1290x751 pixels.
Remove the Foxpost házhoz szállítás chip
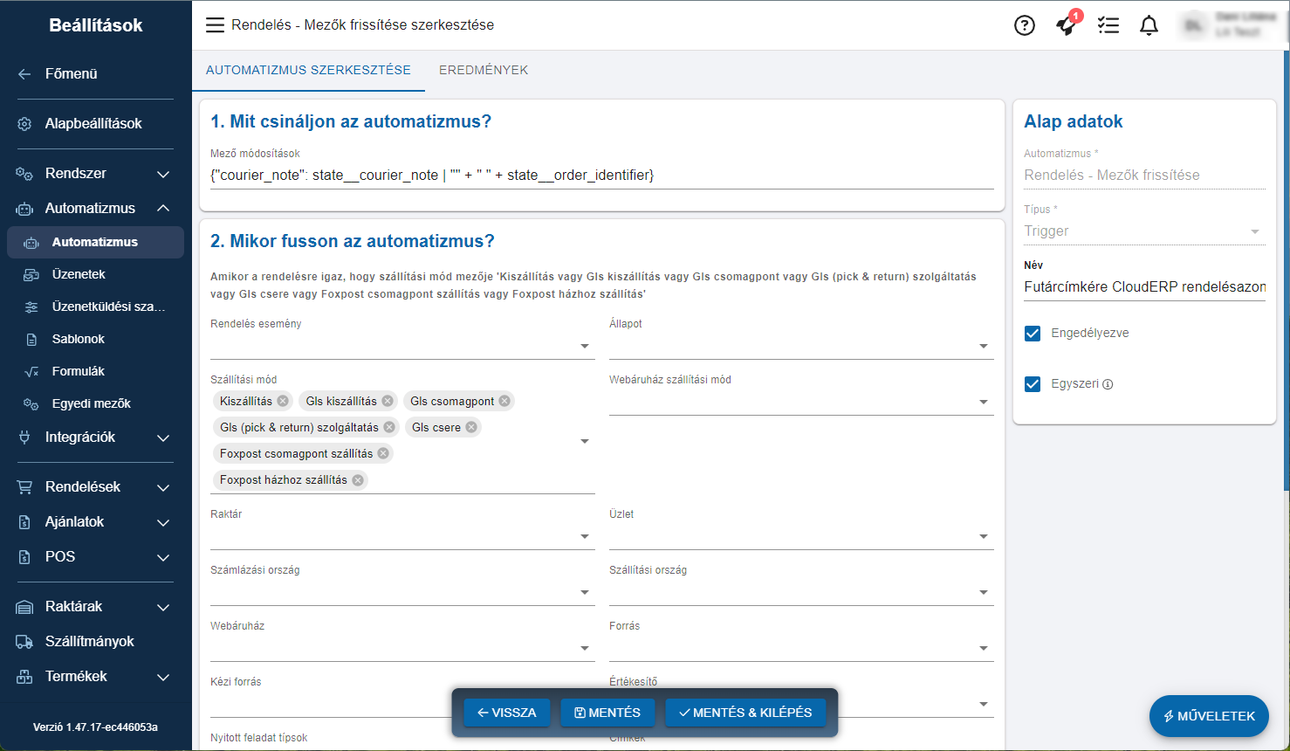pyautogui.click(x=358, y=479)
